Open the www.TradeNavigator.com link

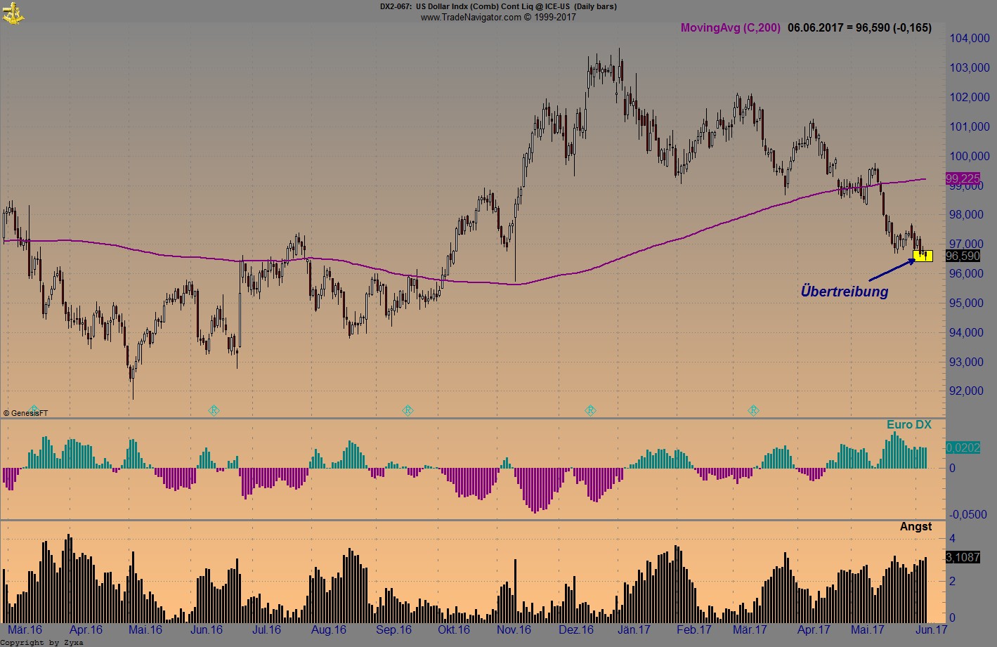(x=469, y=17)
